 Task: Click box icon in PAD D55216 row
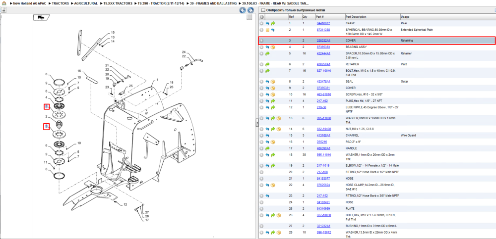coord(273,142)
